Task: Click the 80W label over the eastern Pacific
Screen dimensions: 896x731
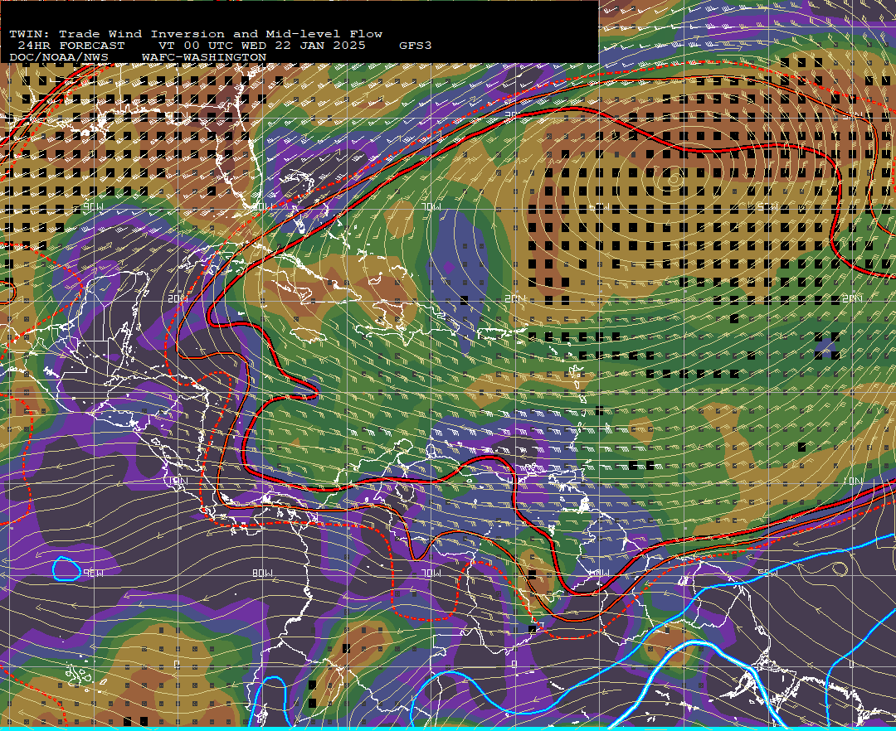Action: tap(263, 573)
